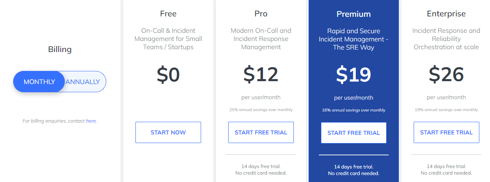Click the Billing section title
The image size is (490, 182).
pos(60,49)
